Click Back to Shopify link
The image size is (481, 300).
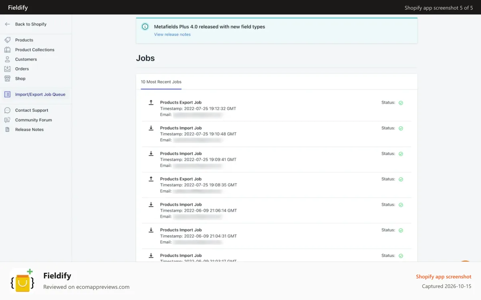pyautogui.click(x=31, y=24)
